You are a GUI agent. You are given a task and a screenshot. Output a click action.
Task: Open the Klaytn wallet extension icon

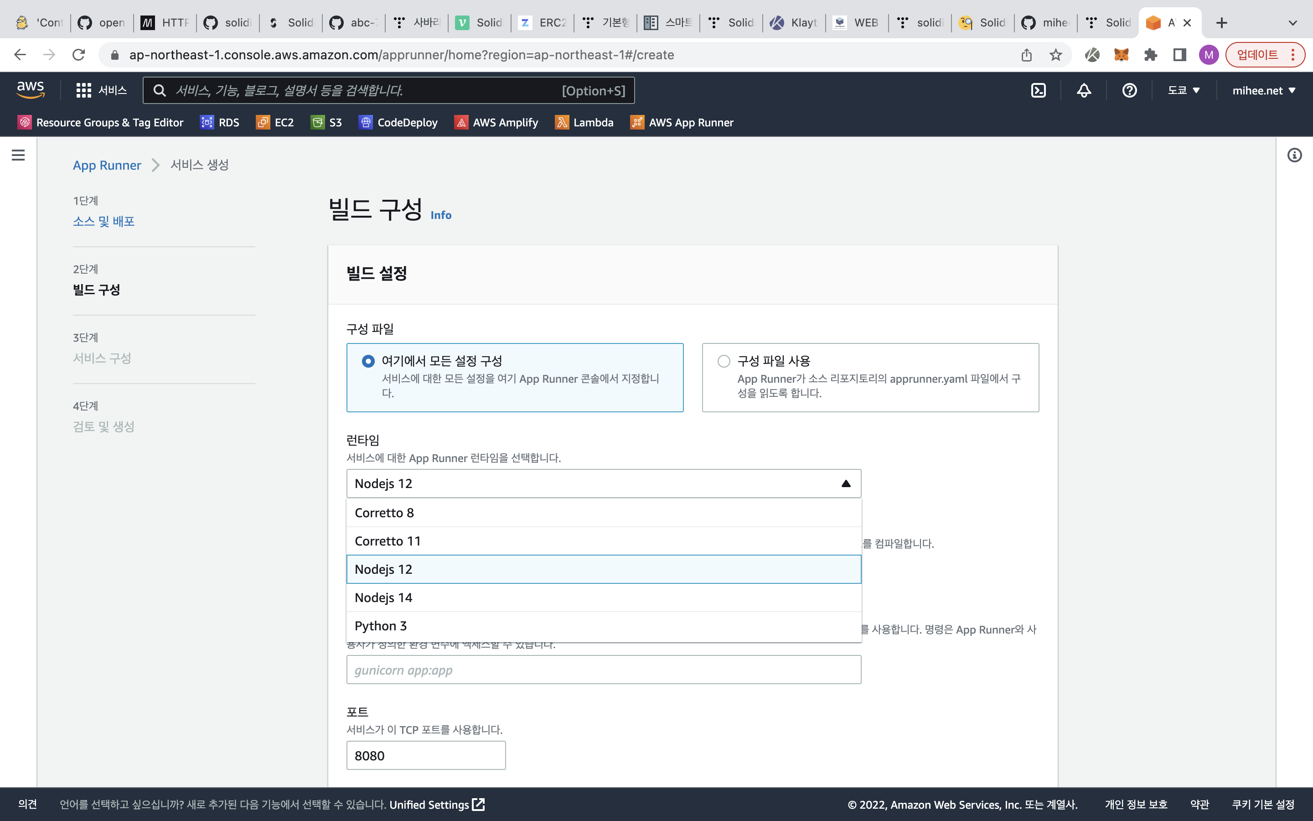click(1091, 55)
